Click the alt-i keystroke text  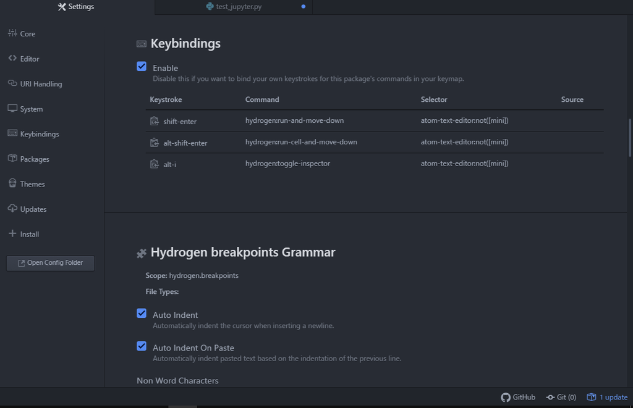[169, 164]
